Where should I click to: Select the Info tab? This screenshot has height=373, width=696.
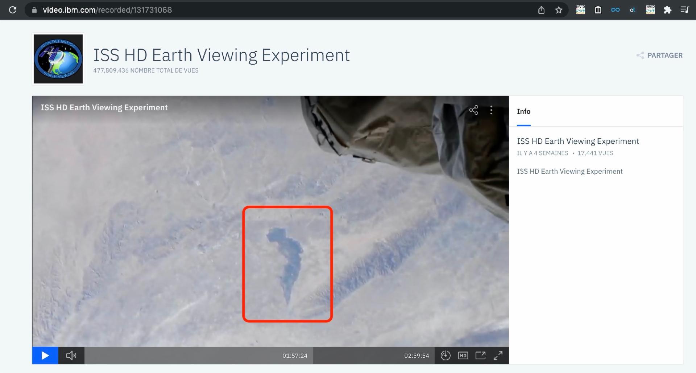coord(523,111)
